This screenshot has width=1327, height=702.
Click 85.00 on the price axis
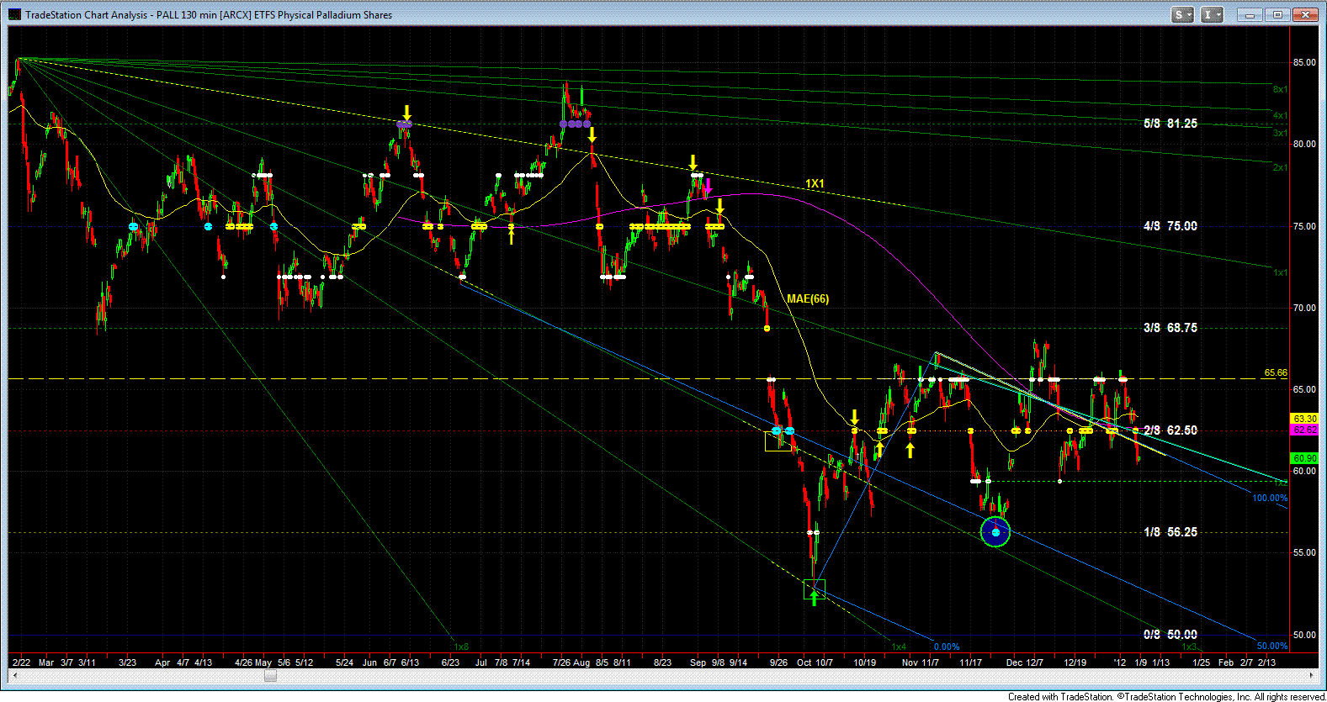1305,63
